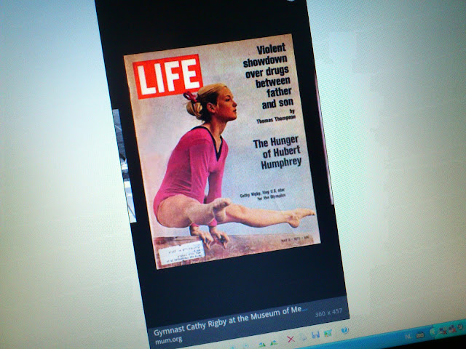Click the first disconnected network tray icon
Screen dimensions: 466x349
[443, 331]
